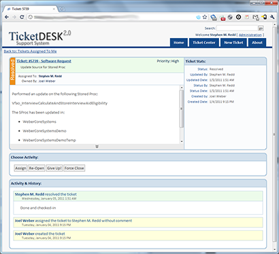Click inside the Search input field
The width and height of the screenshot is (279, 254).
[x=237, y=29]
